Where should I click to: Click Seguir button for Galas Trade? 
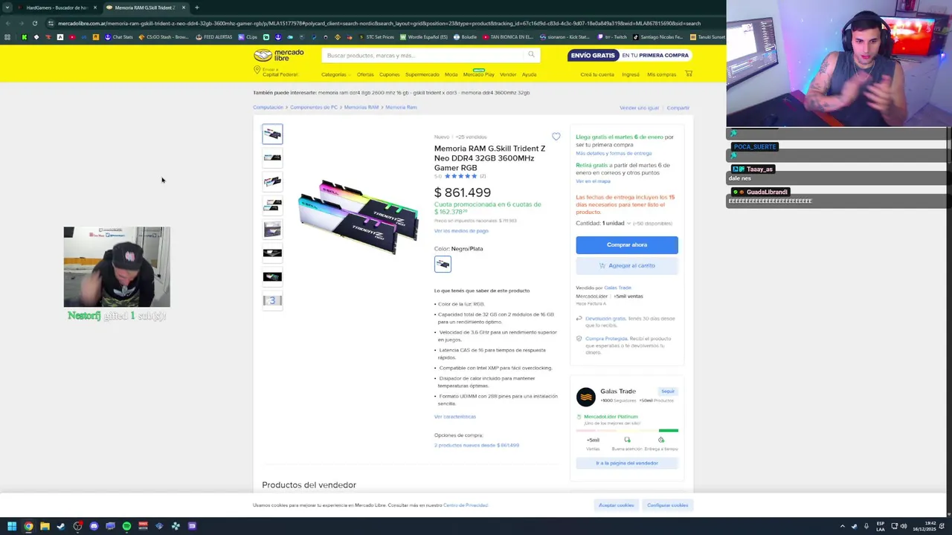pos(668,391)
